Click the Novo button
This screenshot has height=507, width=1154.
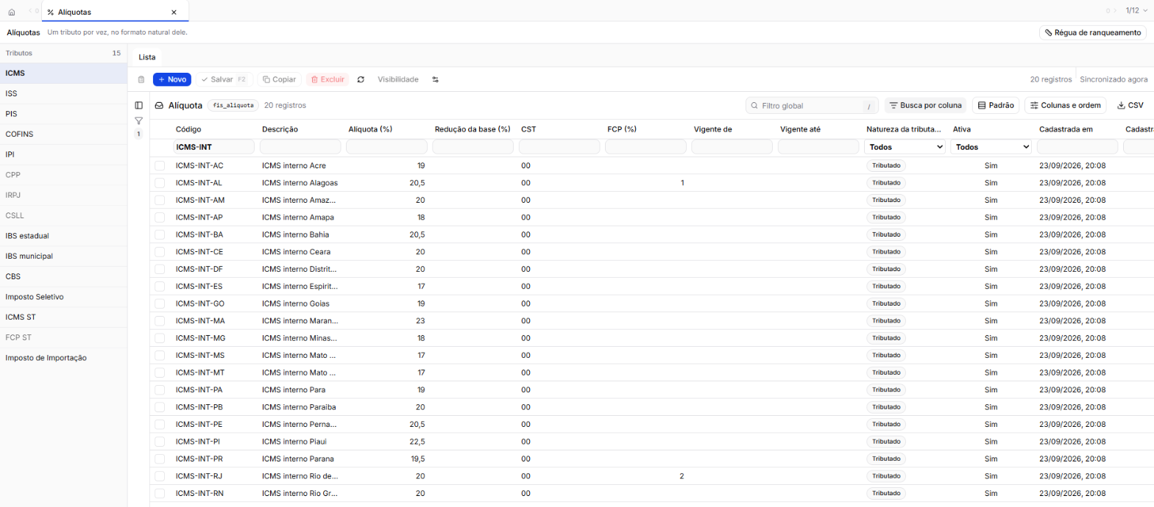[x=172, y=79]
